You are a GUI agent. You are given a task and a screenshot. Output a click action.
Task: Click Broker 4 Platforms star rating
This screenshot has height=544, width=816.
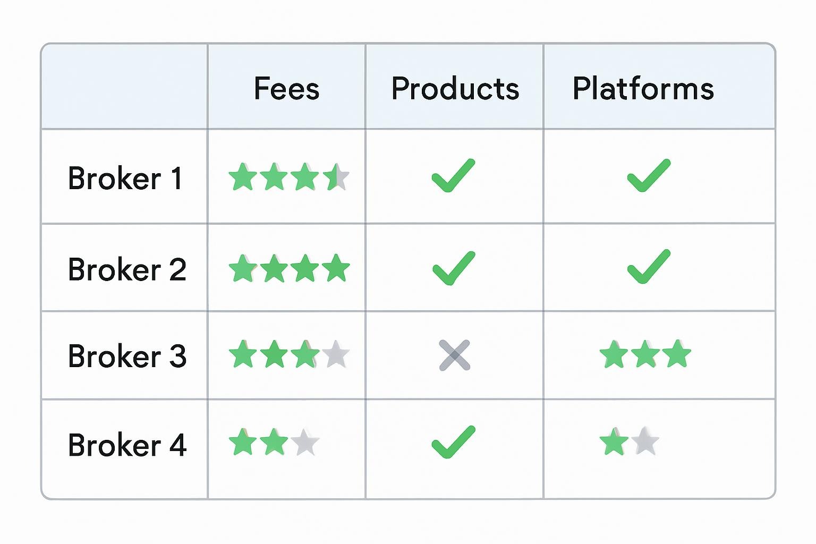(630, 441)
